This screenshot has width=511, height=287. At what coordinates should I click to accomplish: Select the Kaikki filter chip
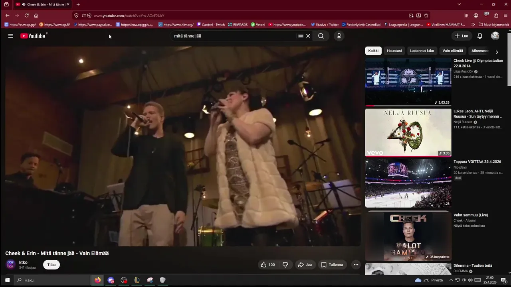click(373, 51)
